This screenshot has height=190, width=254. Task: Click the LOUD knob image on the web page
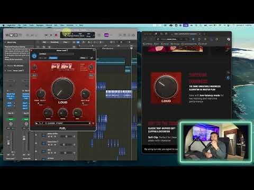click(166, 88)
